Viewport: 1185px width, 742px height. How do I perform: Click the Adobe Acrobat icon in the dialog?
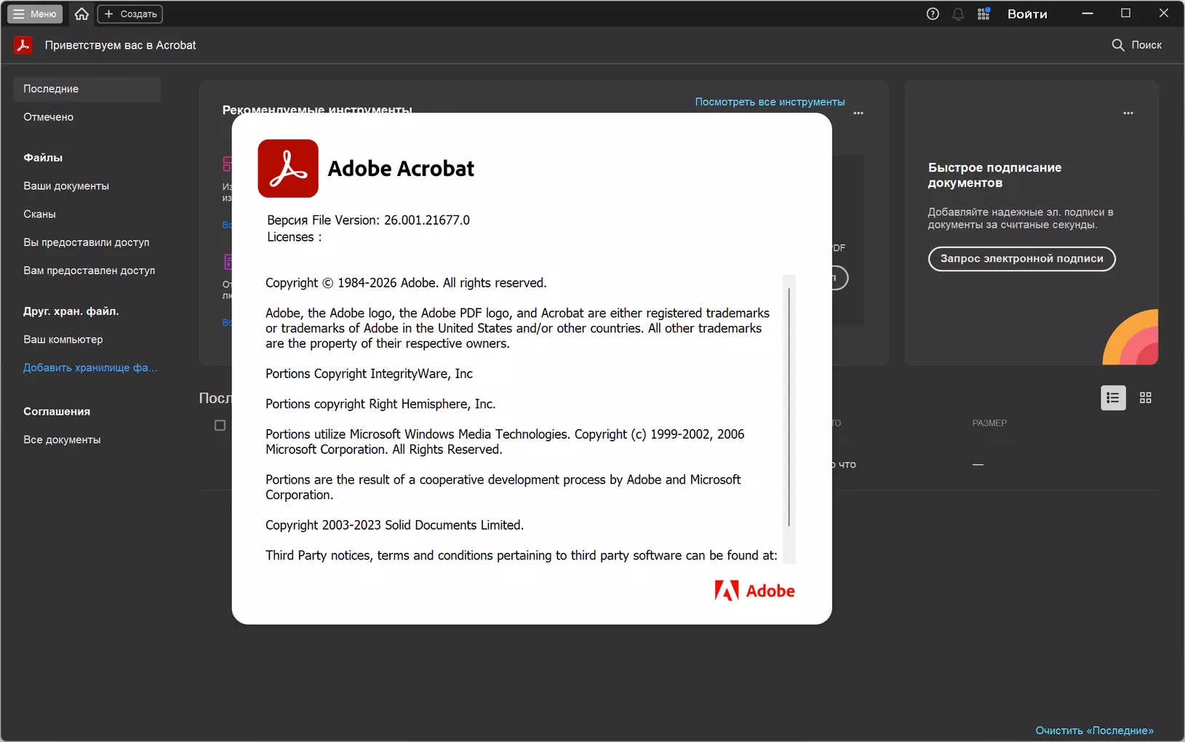click(288, 169)
